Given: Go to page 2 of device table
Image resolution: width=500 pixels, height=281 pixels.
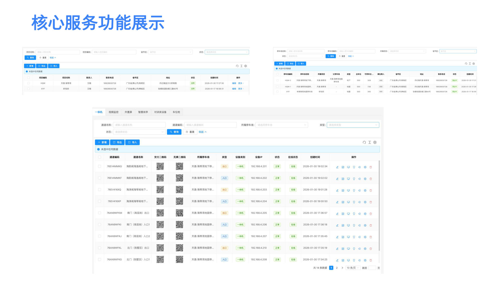Looking at the screenshot, I should click(337, 268).
